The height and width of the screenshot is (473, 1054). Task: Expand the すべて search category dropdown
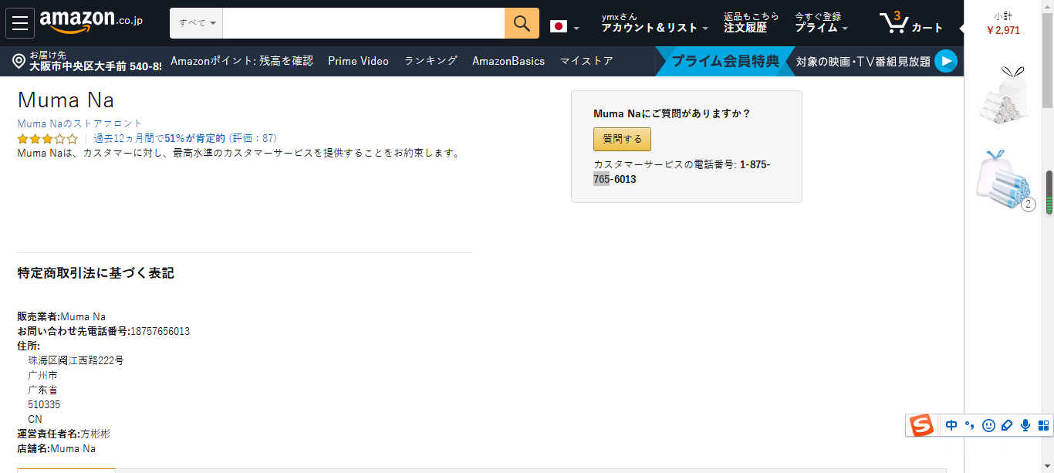click(197, 23)
